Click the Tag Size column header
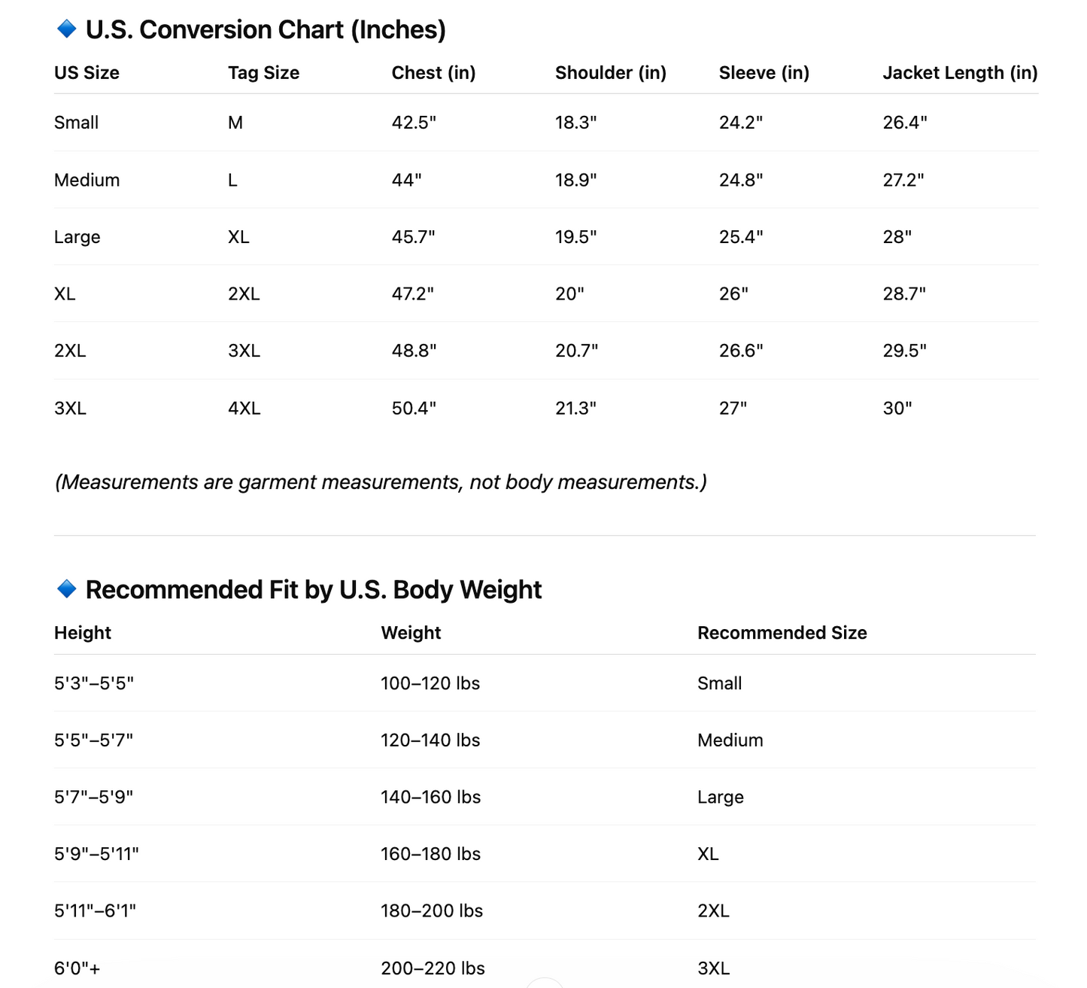 coord(263,73)
